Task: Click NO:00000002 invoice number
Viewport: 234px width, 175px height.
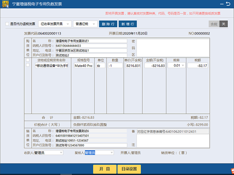Action: [199, 34]
